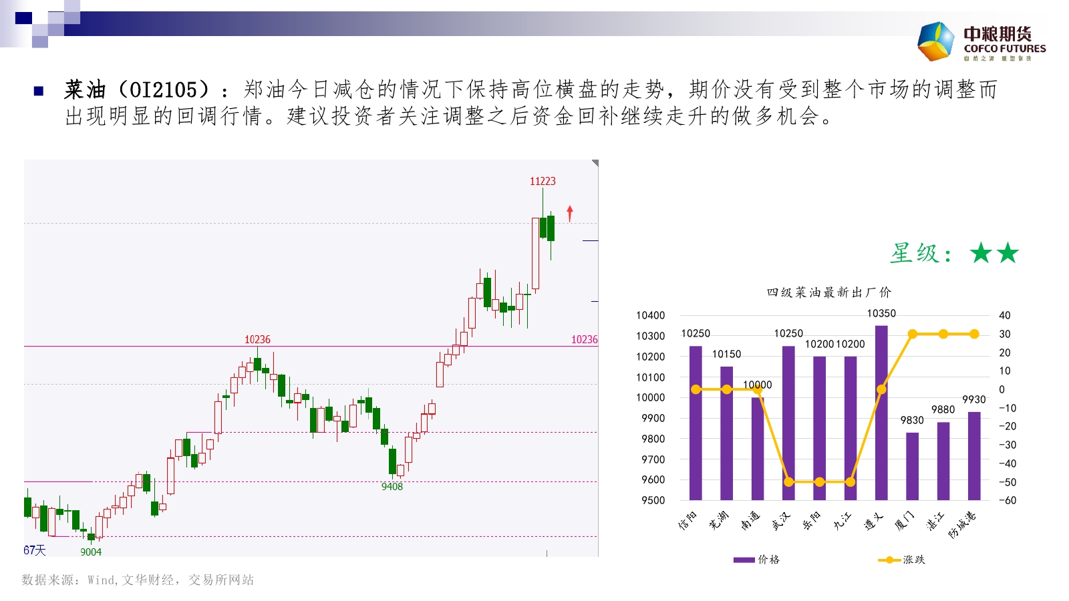The image size is (1069, 601).
Task: Click the red up arrow on candlestick chart
Action: [570, 213]
